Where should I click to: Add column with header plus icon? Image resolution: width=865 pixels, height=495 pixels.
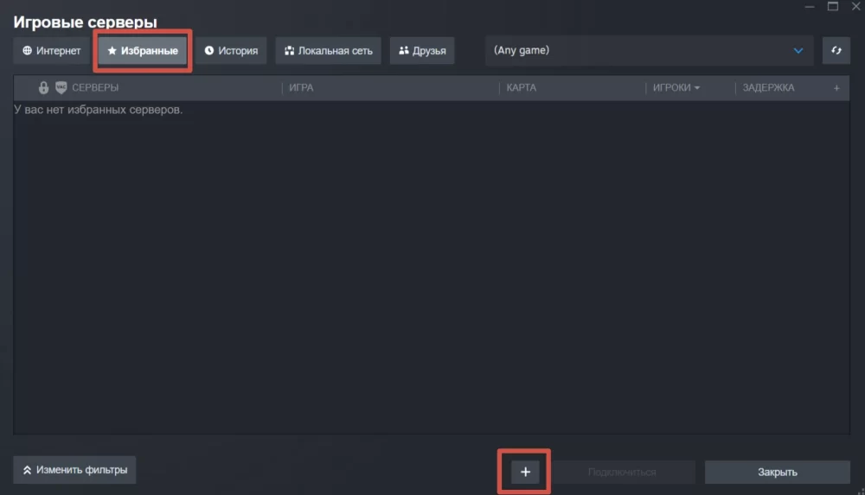[x=836, y=87]
